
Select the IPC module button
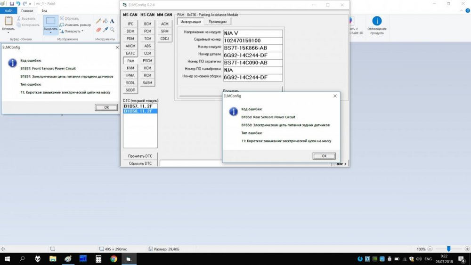(130, 24)
